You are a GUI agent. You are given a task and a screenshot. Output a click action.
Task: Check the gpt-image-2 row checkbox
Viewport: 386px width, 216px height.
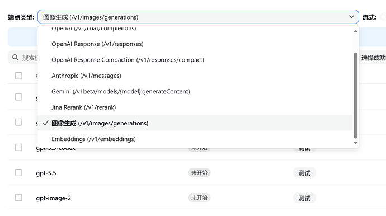(18, 198)
